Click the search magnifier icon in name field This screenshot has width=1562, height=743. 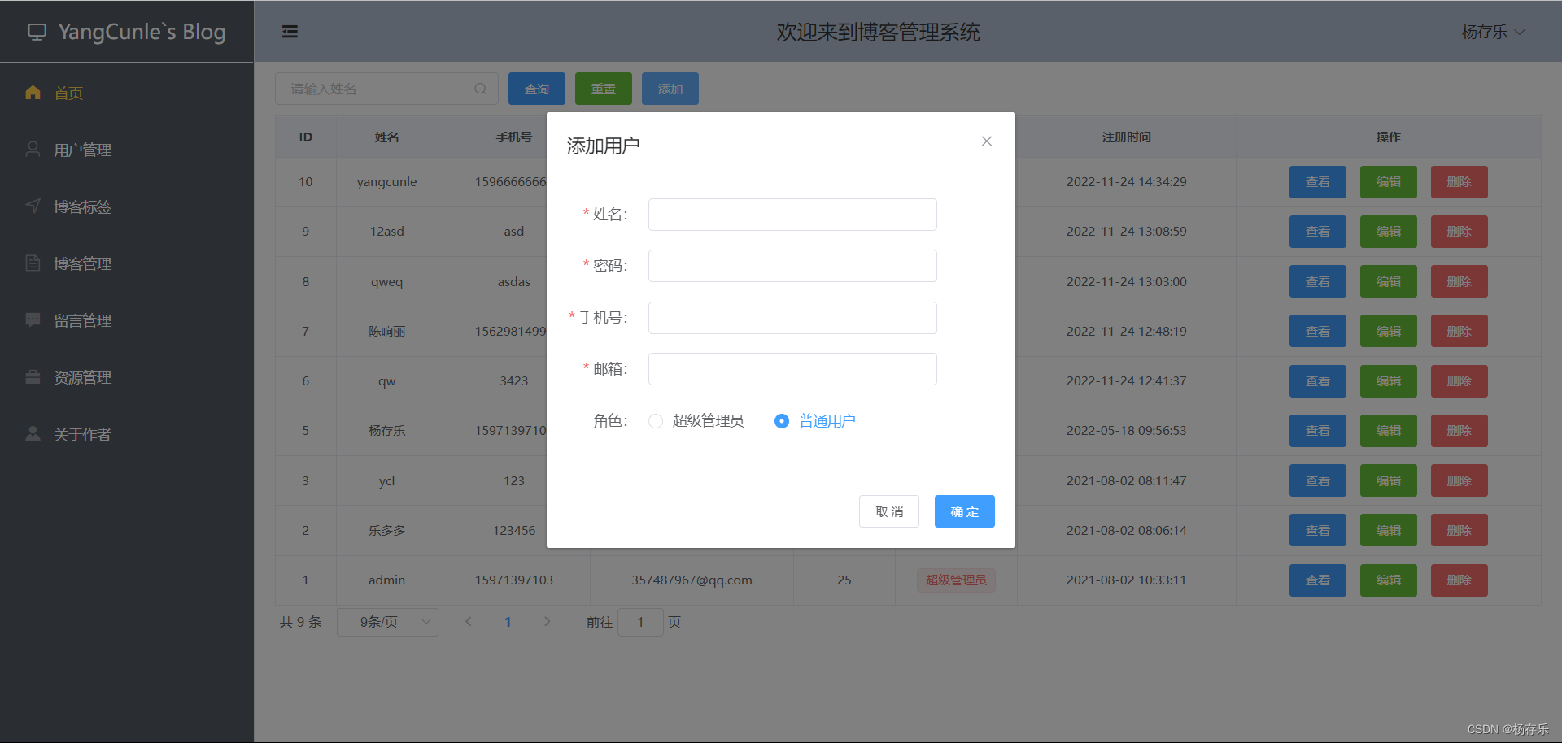click(x=481, y=89)
